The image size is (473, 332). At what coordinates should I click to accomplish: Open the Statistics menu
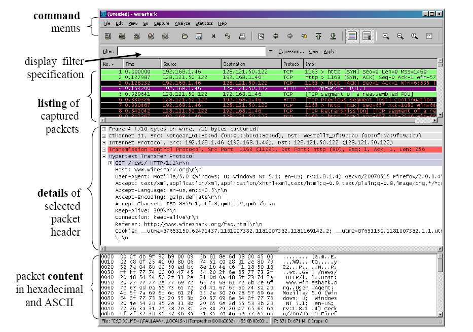204,23
